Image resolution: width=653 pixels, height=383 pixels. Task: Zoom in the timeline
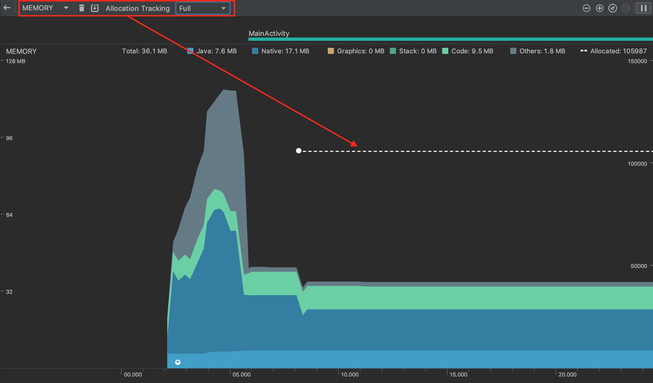599,8
